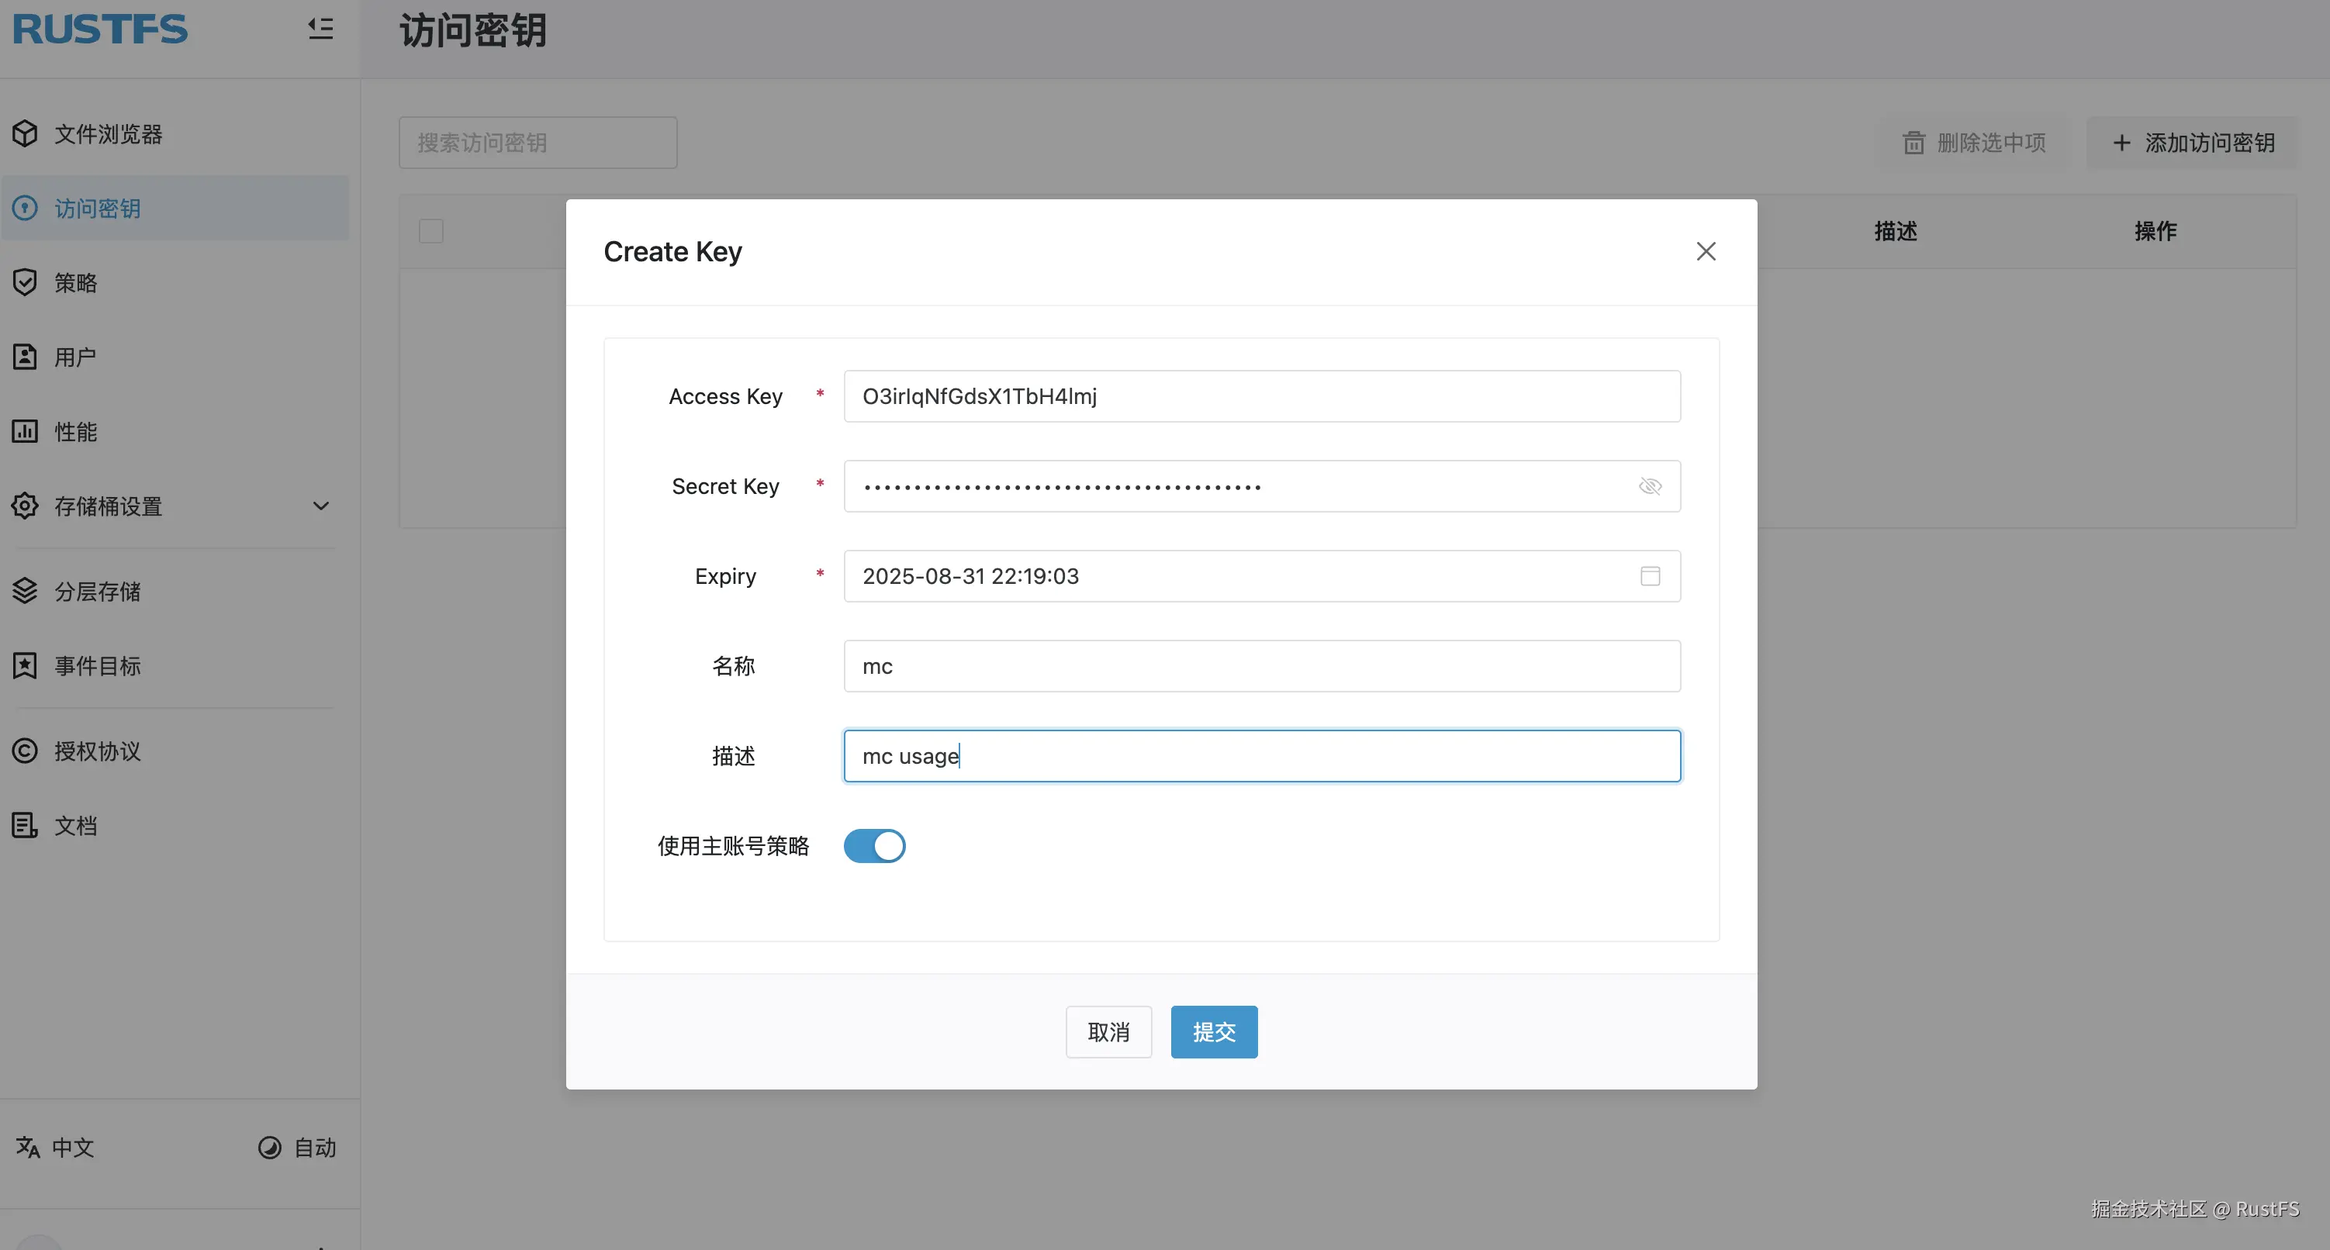Click the License copyright icon
Viewport: 2330px width, 1250px height.
click(x=26, y=751)
